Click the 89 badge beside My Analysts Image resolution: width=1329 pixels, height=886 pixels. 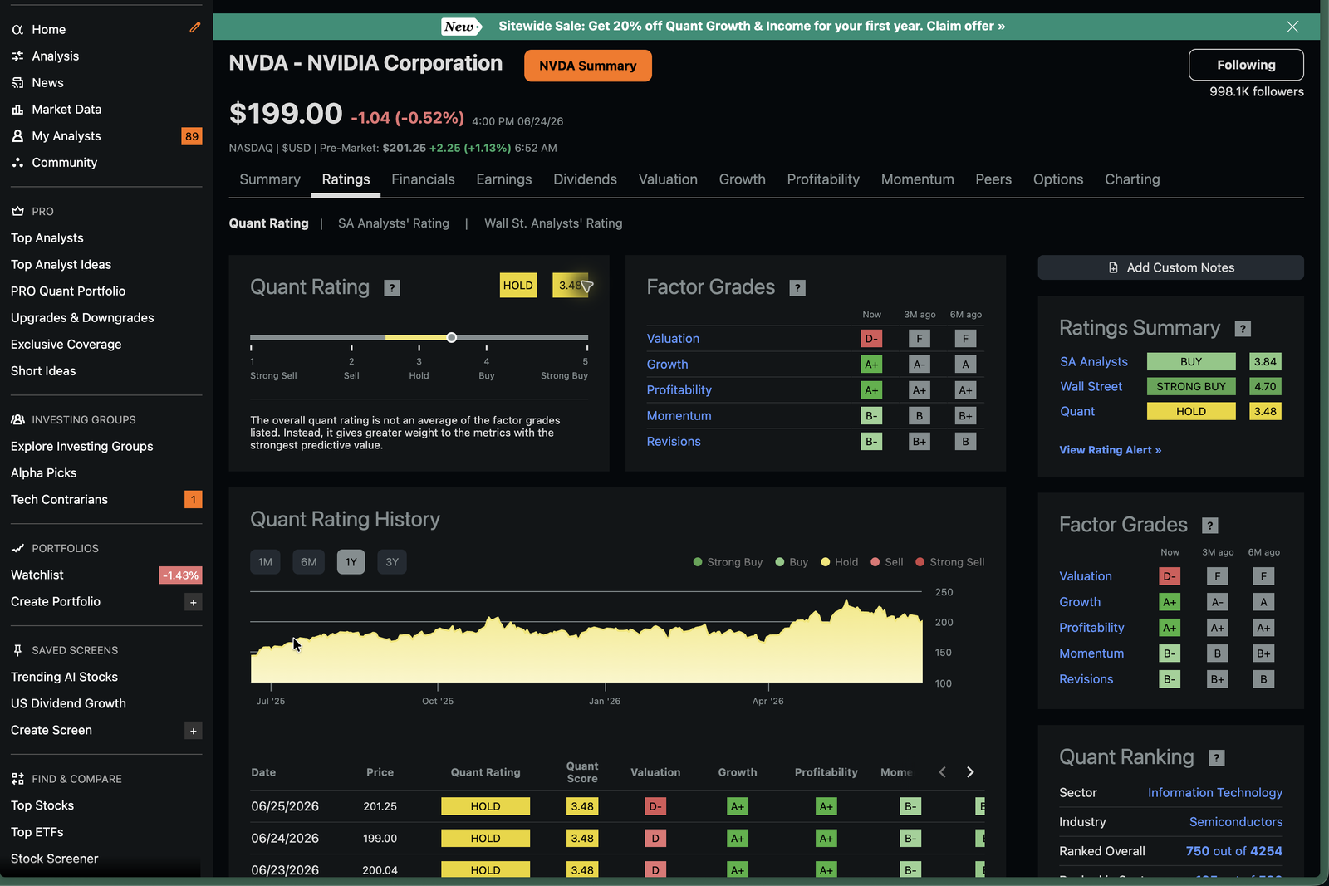point(192,136)
